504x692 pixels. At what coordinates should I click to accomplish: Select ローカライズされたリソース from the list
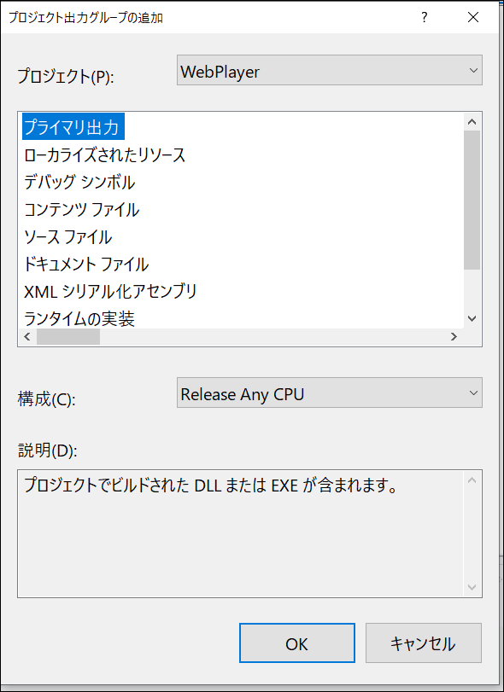[x=103, y=154]
